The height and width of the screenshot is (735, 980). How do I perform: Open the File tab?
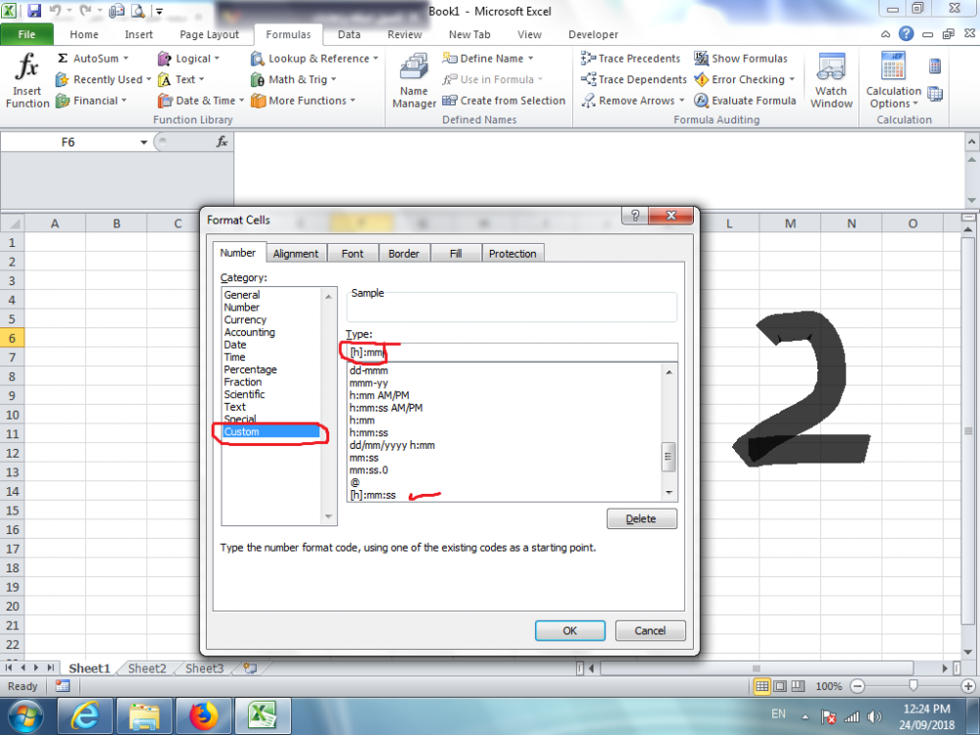coord(26,34)
